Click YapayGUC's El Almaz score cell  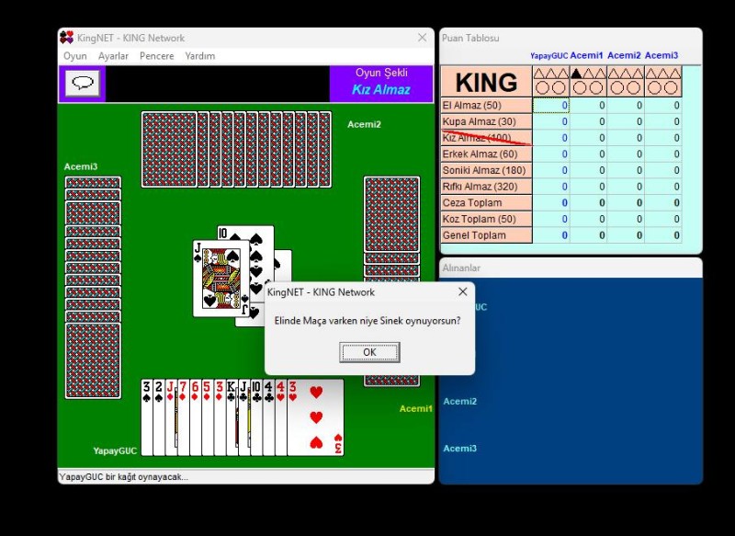(550, 106)
